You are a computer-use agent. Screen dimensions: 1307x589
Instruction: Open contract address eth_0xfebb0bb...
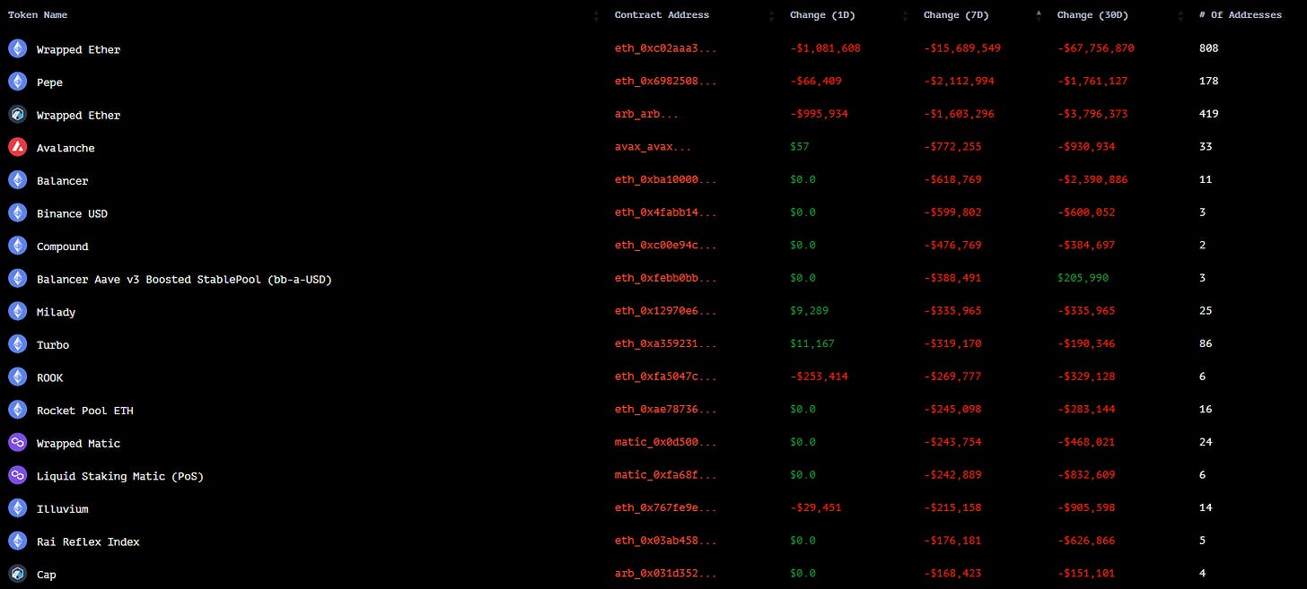tap(666, 279)
